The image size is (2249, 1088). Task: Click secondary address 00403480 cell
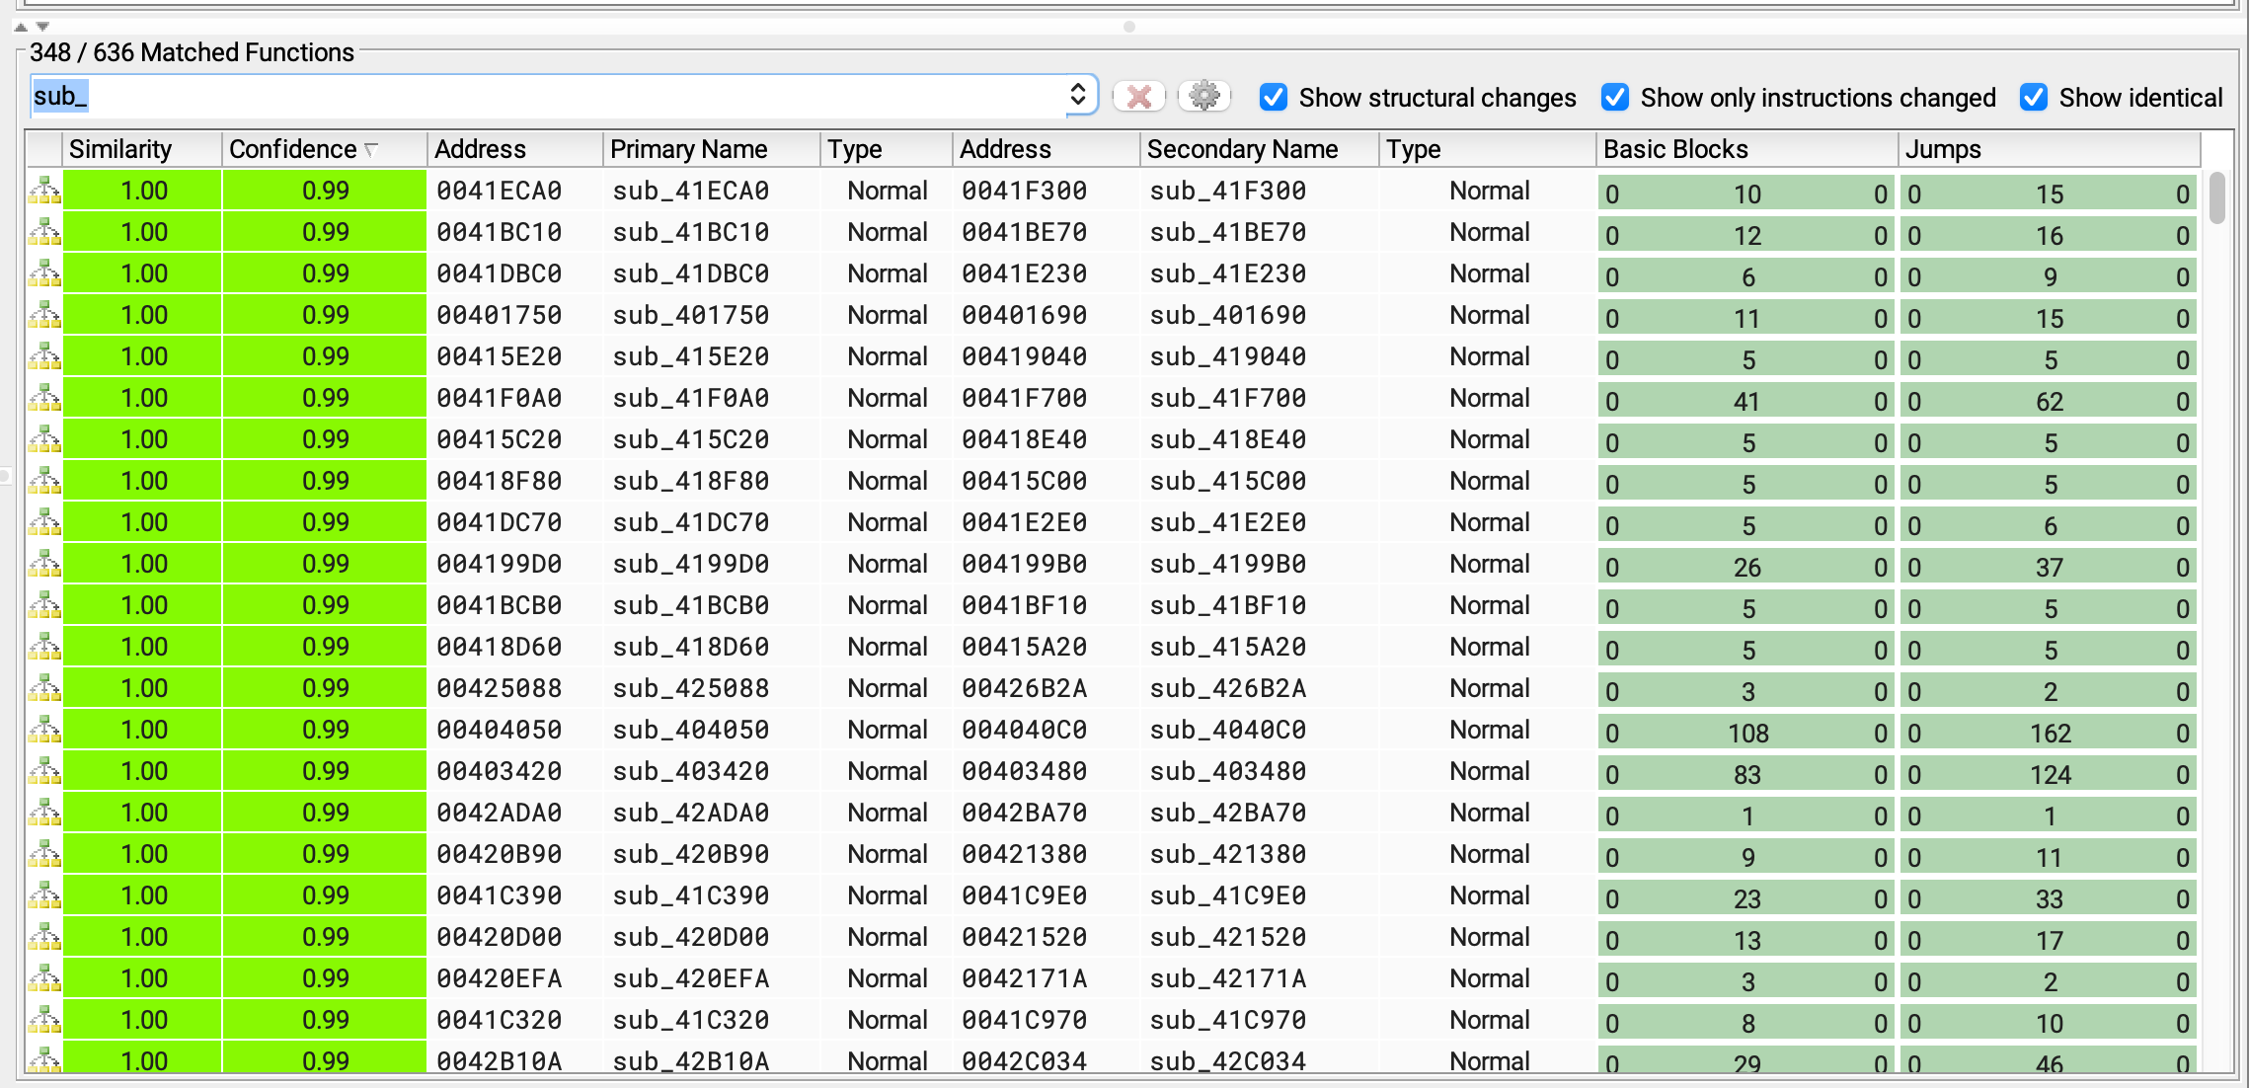pyautogui.click(x=1047, y=771)
